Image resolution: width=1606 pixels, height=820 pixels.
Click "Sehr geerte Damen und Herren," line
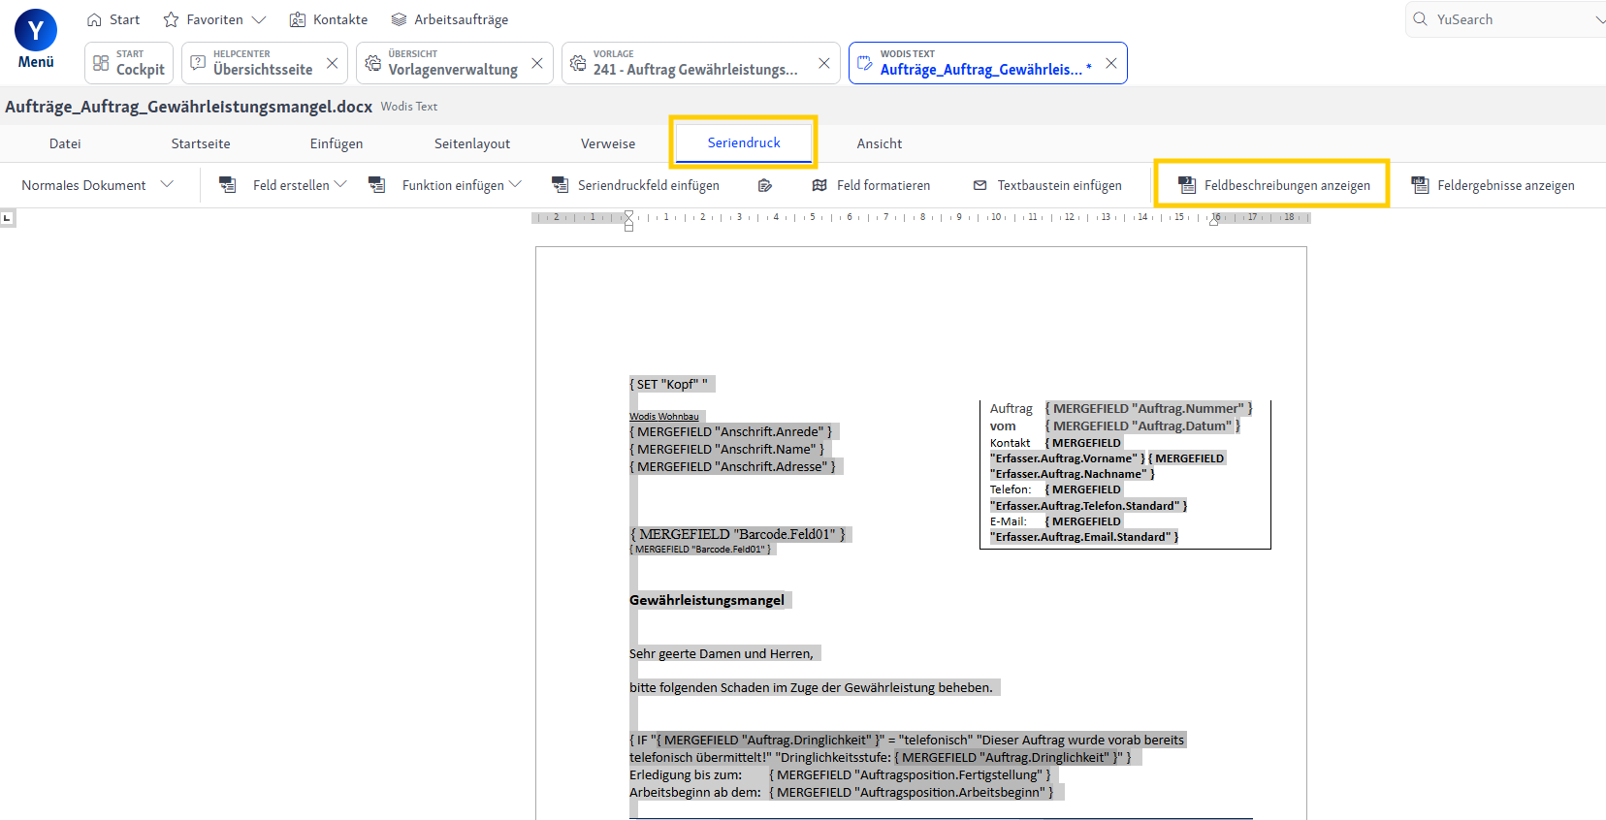(x=722, y=654)
